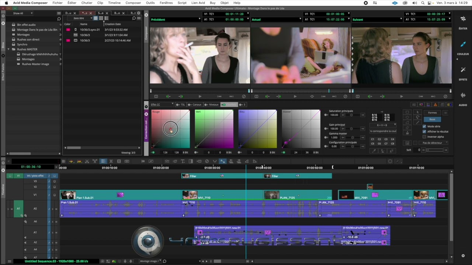Click the Gain principal slider handle
Screen dimensions: 472x265
pyautogui.click(x=351, y=129)
